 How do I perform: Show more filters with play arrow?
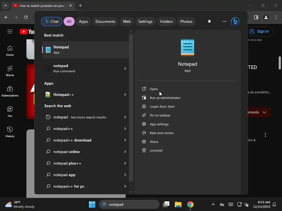point(210,21)
